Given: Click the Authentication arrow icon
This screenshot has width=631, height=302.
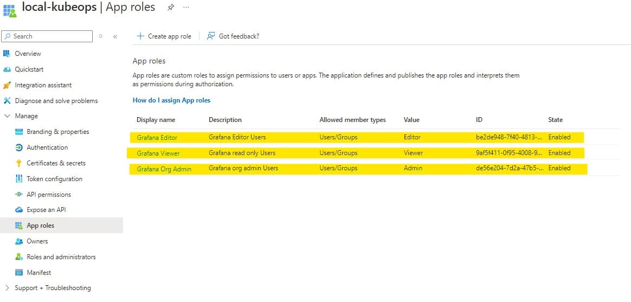Looking at the screenshot, I should coord(18,147).
